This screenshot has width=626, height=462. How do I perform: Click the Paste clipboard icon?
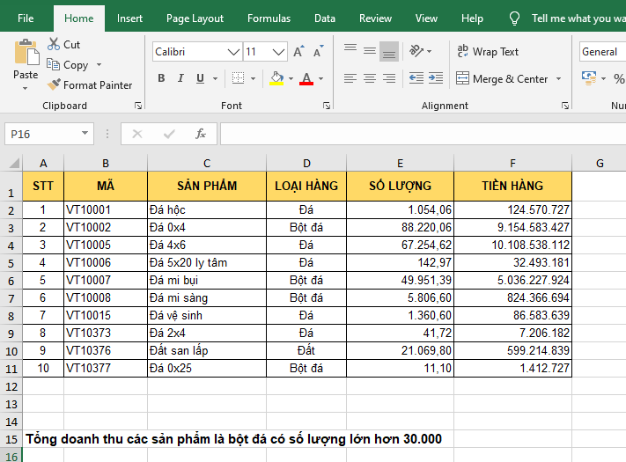point(26,53)
